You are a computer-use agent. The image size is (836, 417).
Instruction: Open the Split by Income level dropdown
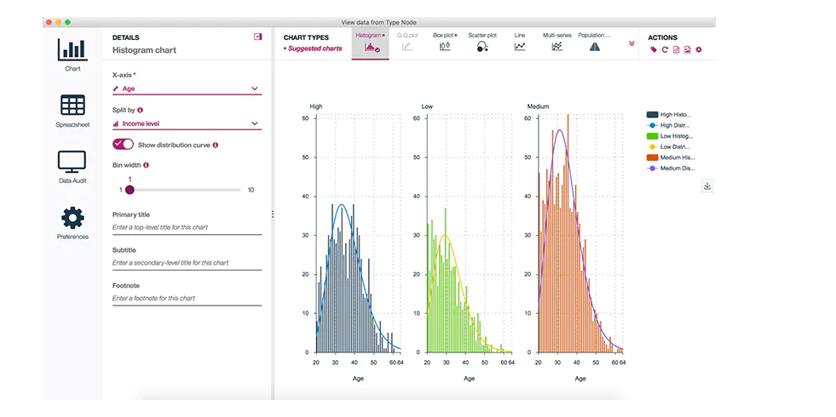point(187,123)
